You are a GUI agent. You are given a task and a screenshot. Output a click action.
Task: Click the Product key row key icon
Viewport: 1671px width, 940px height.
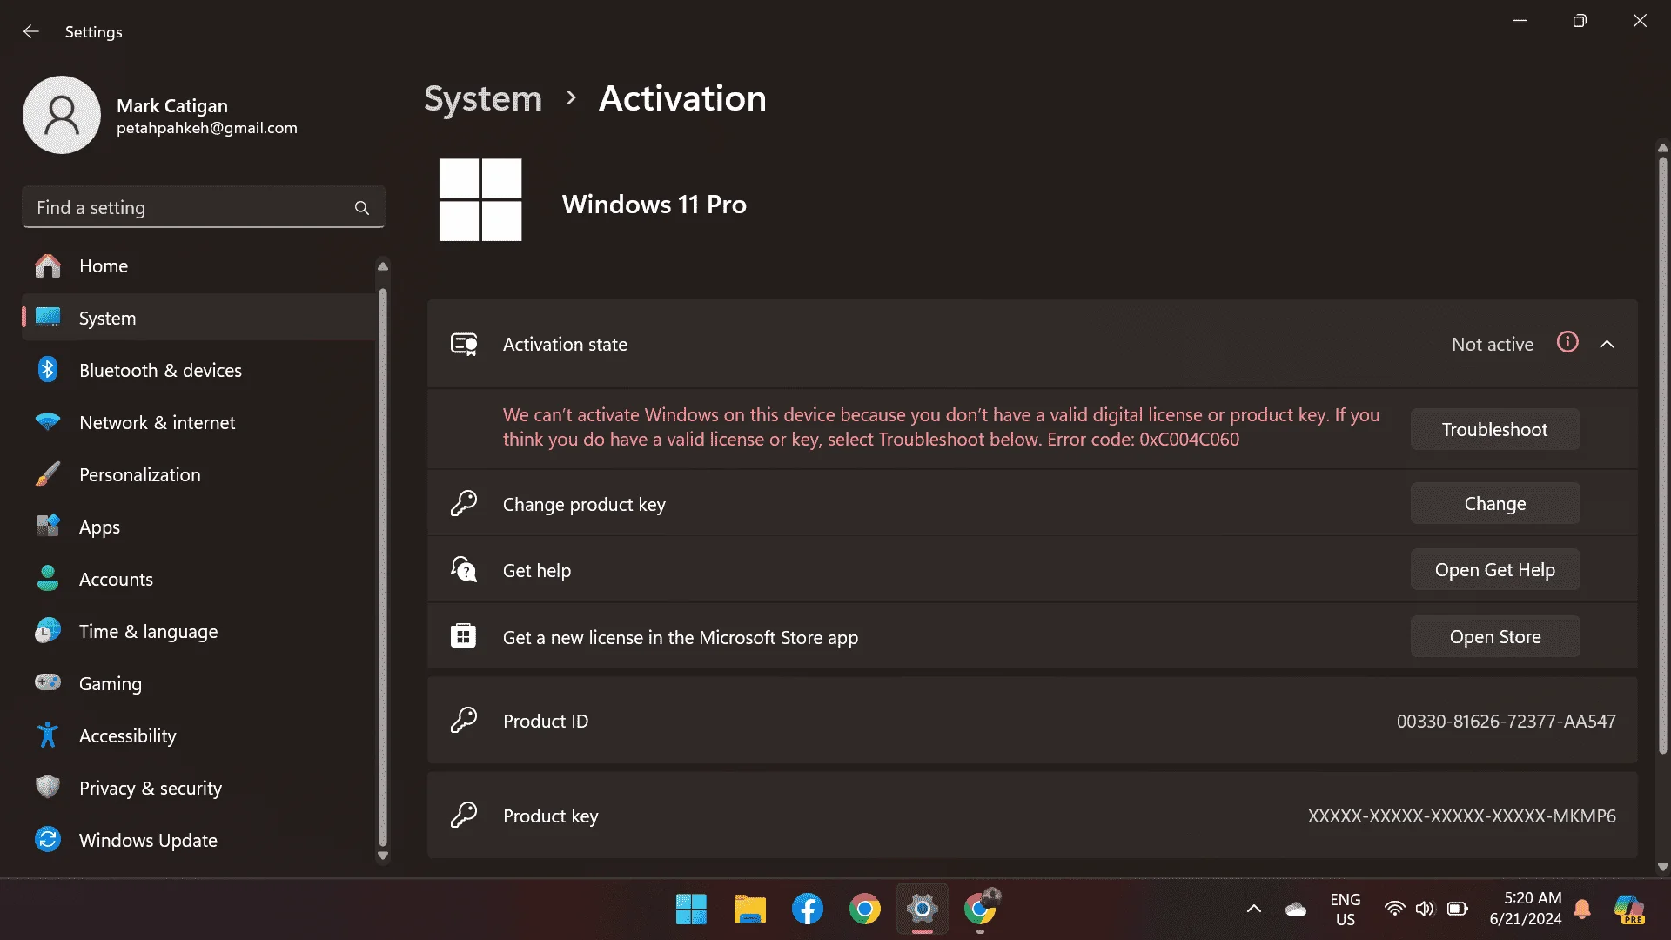464,815
